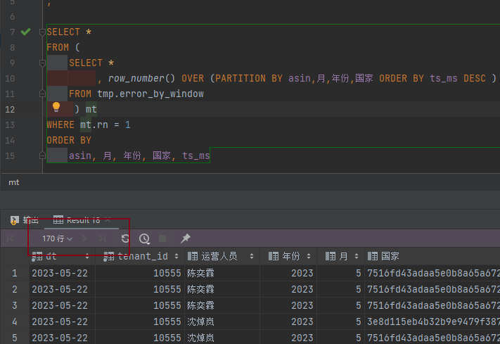Image resolution: width=500 pixels, height=344 pixels.
Task: Click the stop execution square button
Action: [162, 238]
